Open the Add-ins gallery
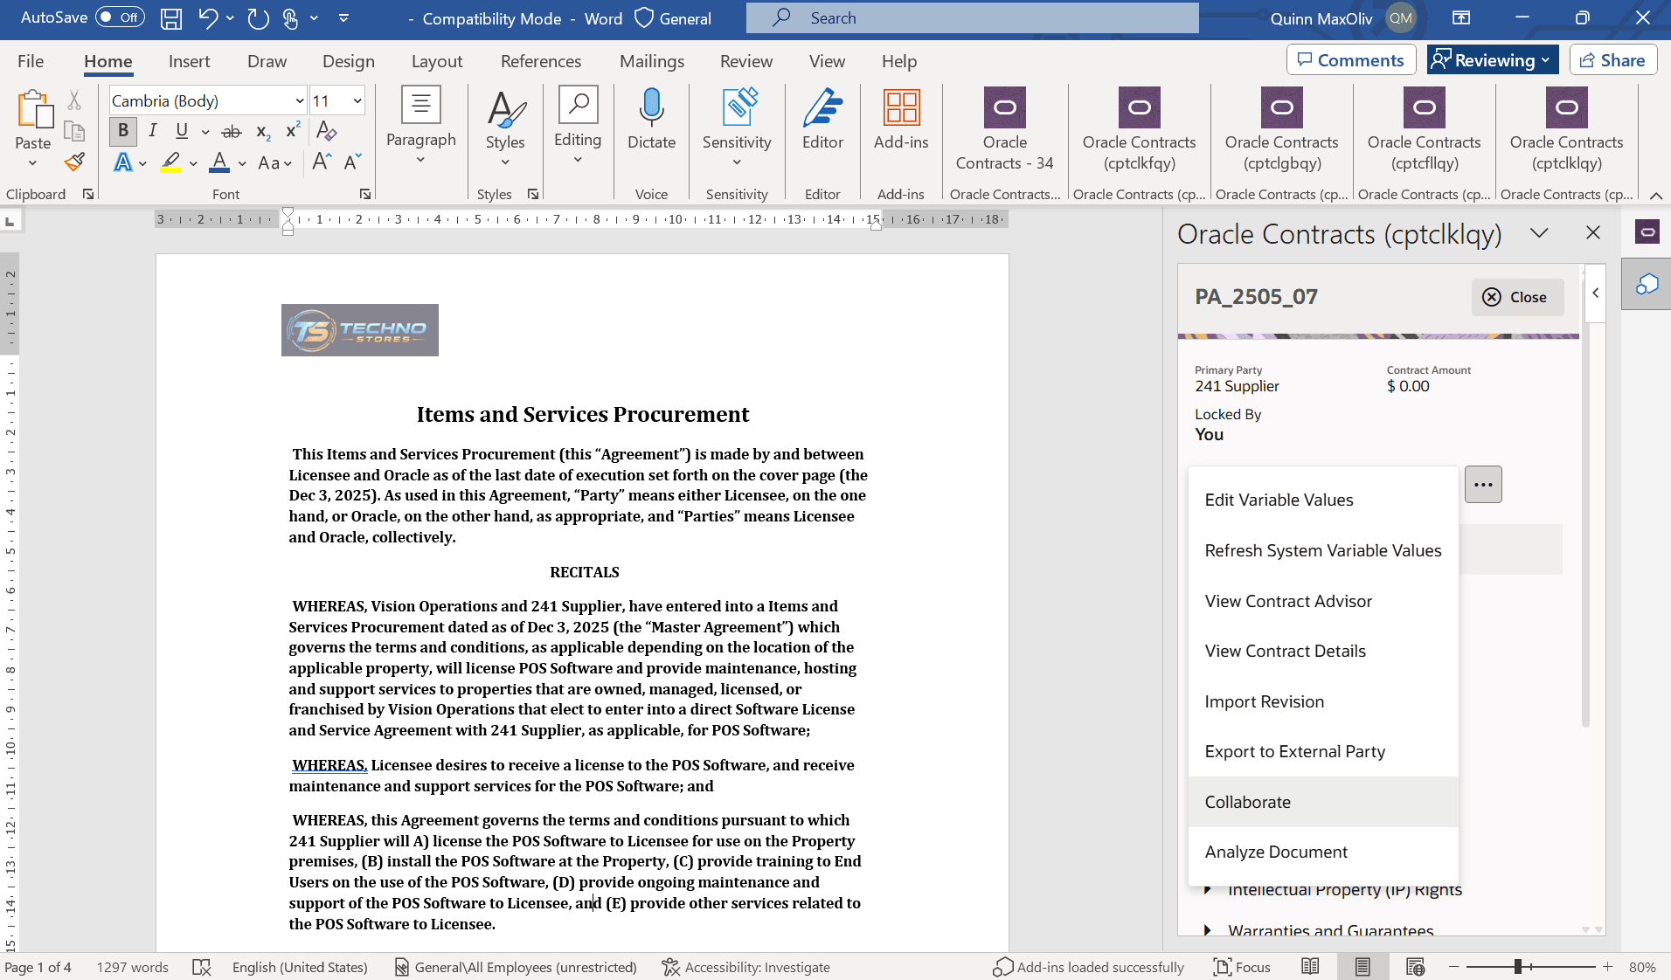Viewport: 1671px width, 980px height. [x=901, y=120]
